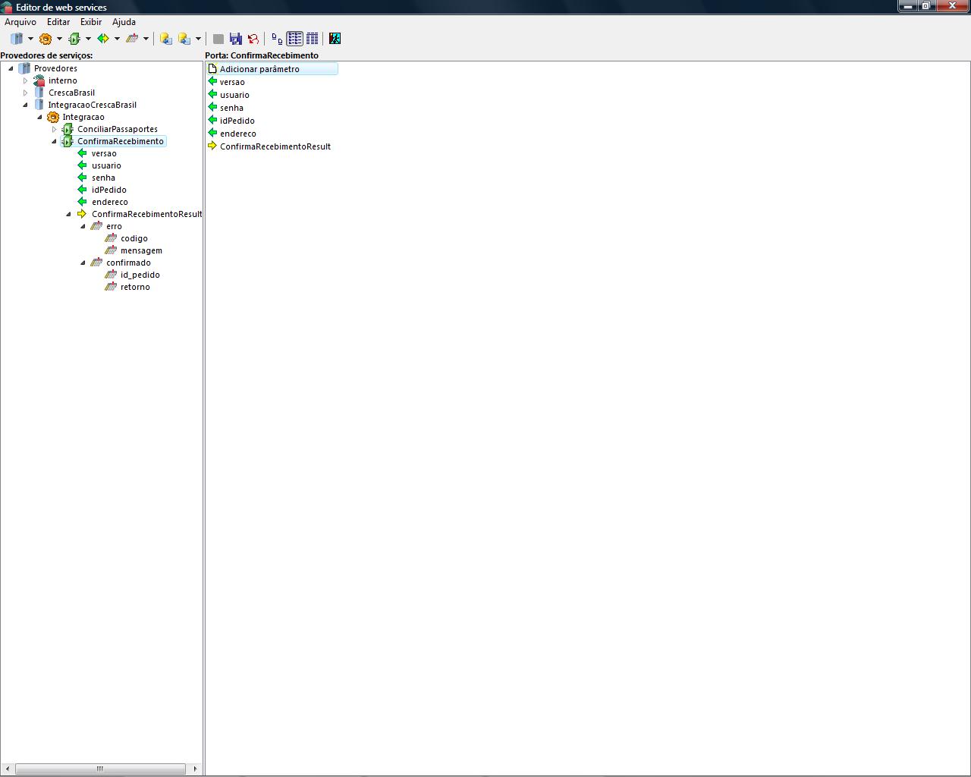This screenshot has width=971, height=777.
Task: Click the ConciliarPassaportes port icon in tree
Action: point(68,129)
